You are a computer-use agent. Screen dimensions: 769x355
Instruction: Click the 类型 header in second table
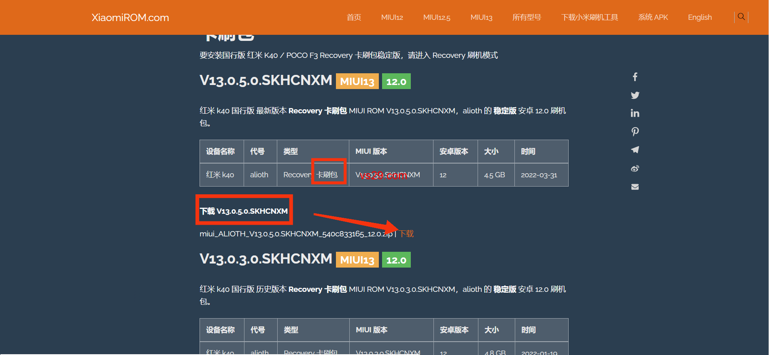pyautogui.click(x=313, y=330)
